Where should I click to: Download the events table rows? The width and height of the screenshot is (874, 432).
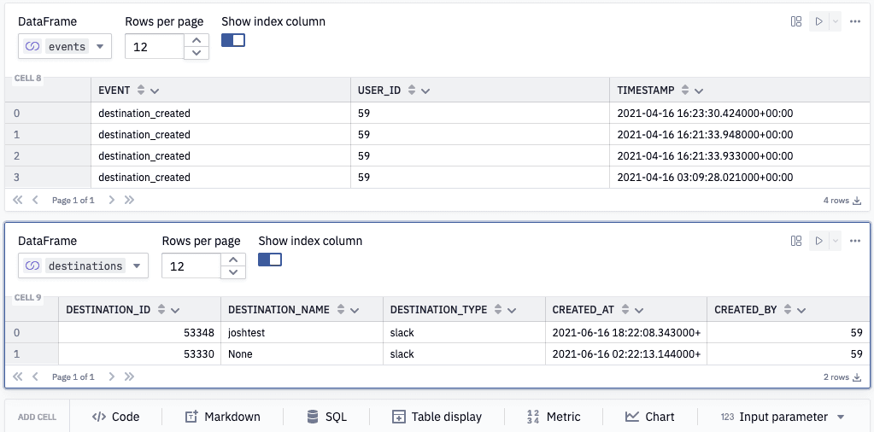(857, 201)
